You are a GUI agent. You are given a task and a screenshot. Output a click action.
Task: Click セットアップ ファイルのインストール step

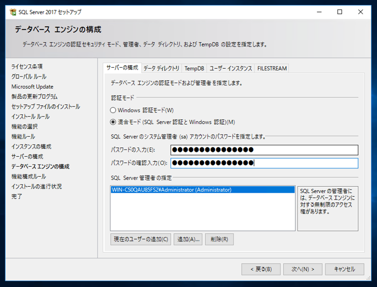[x=45, y=106]
